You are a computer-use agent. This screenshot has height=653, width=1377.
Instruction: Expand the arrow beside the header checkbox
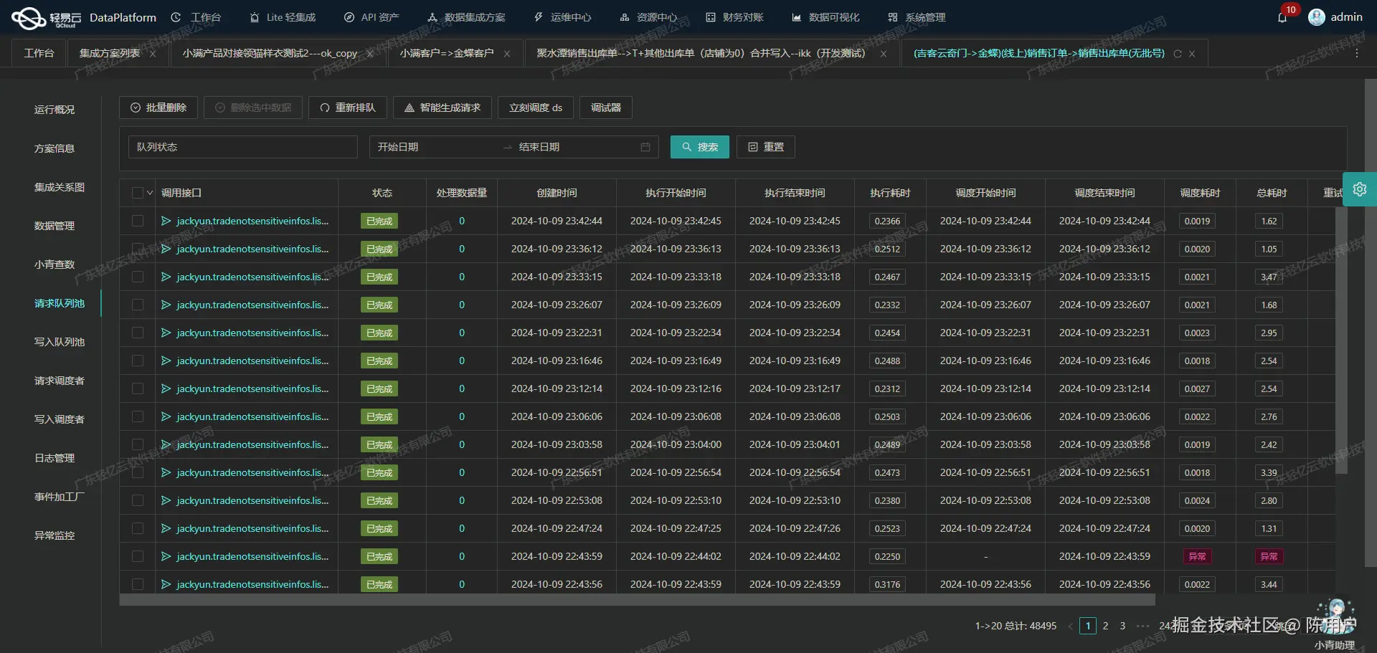tap(150, 193)
